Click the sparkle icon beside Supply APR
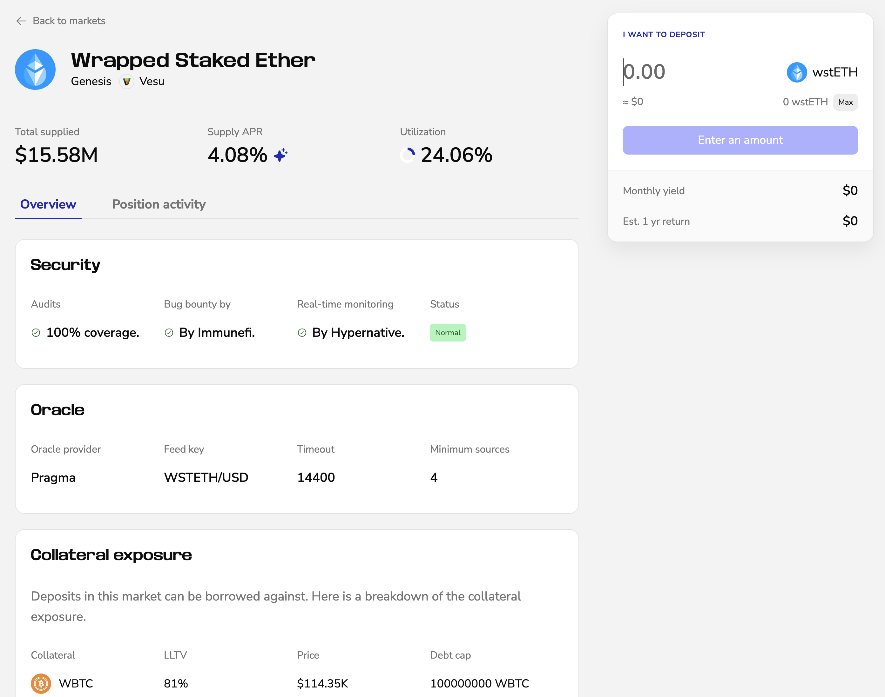The height and width of the screenshot is (697, 885). coord(280,155)
